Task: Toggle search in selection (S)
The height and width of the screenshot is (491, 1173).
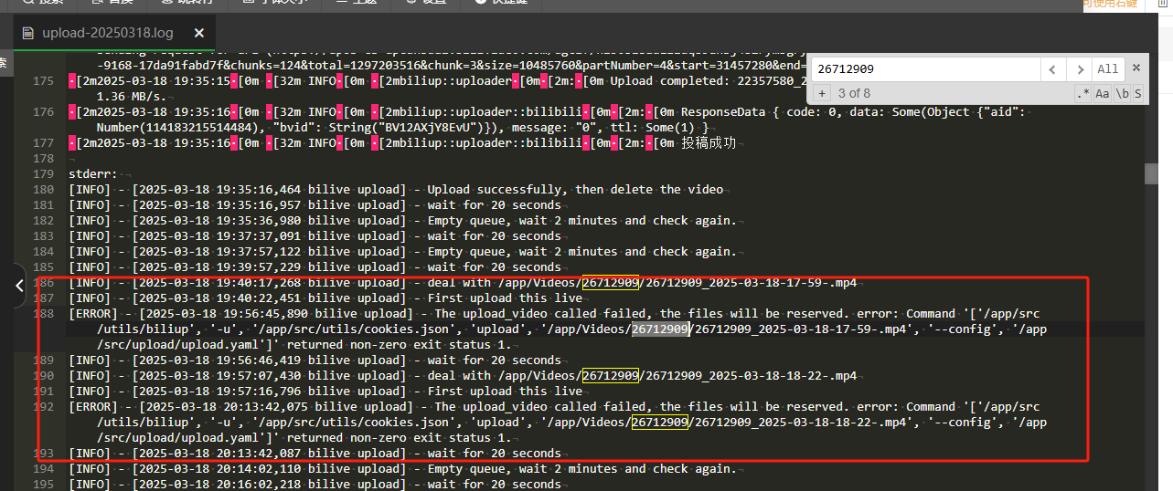Action: (1138, 93)
